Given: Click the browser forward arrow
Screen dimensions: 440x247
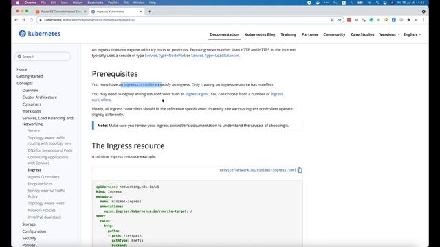Looking at the screenshot, I should point(23,20).
